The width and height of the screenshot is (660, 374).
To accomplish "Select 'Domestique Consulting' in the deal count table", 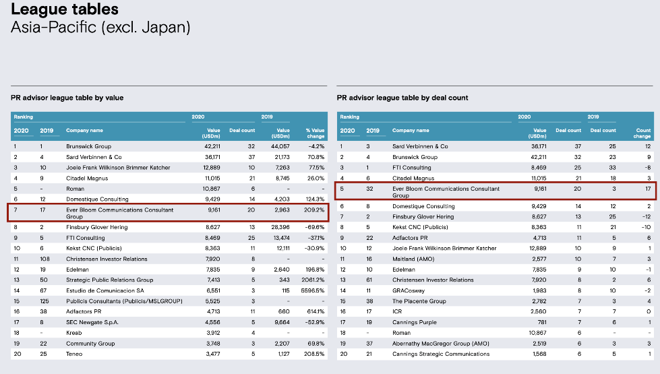I will (423, 207).
